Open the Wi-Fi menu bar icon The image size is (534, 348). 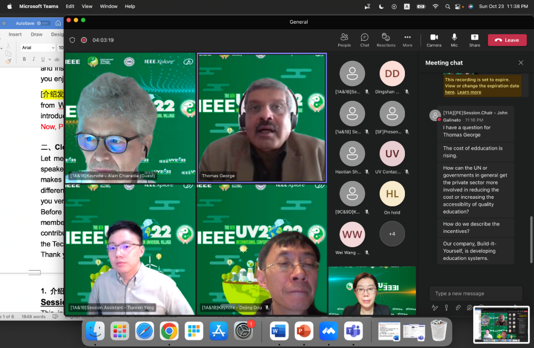click(435, 6)
